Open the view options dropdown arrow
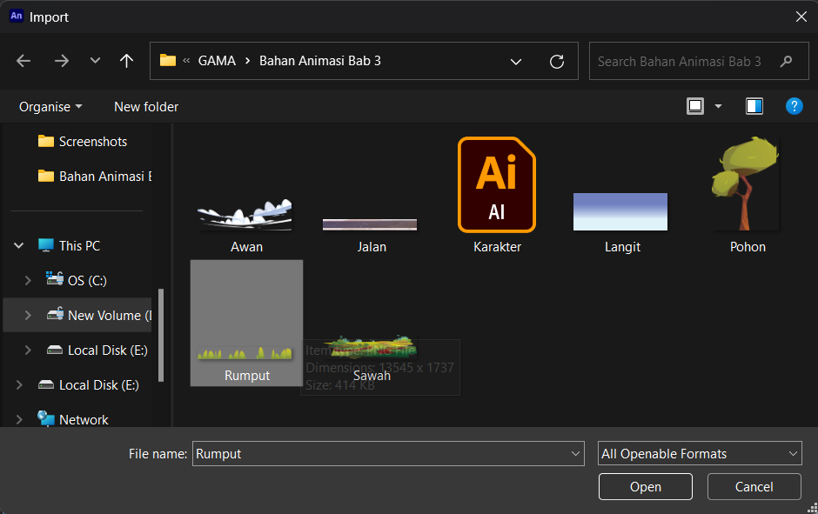Image resolution: width=818 pixels, height=514 pixels. point(718,106)
